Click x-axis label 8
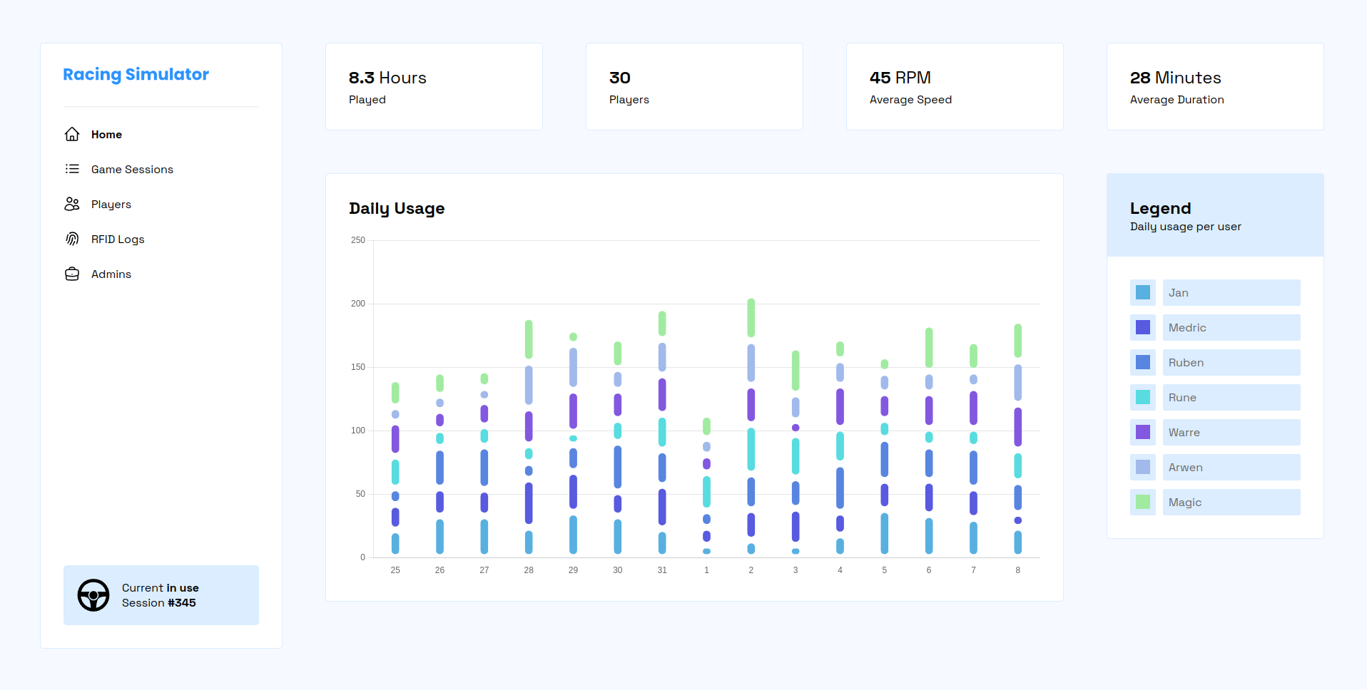1367x690 pixels. [1018, 570]
